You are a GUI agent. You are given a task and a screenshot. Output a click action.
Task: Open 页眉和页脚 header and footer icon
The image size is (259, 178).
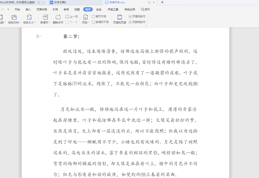(x=119, y=17)
